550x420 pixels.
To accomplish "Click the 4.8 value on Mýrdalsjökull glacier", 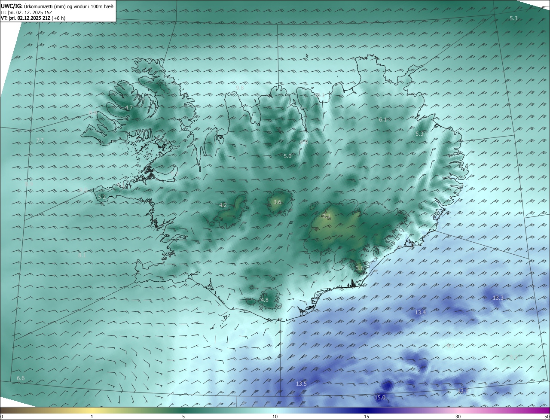I will pyautogui.click(x=264, y=300).
